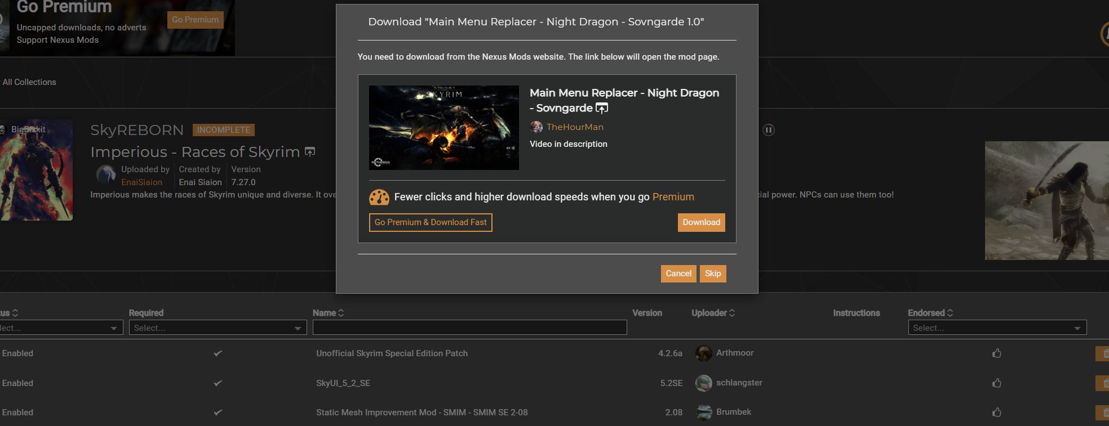
Task: Click Arthmoor uploader avatar
Action: pyautogui.click(x=703, y=353)
